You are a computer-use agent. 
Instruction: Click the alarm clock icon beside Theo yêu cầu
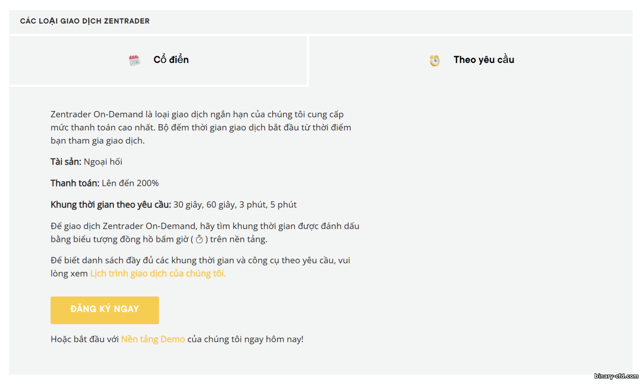[x=435, y=60]
